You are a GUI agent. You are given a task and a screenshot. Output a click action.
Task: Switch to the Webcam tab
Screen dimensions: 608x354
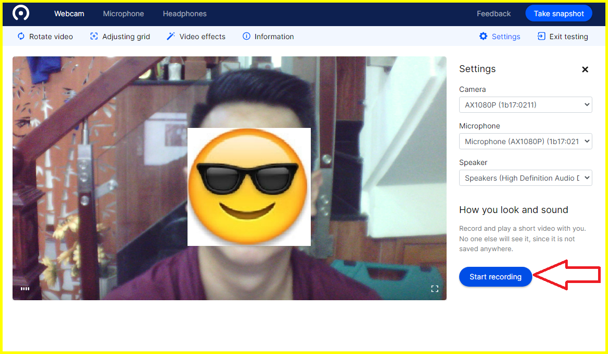[69, 14]
